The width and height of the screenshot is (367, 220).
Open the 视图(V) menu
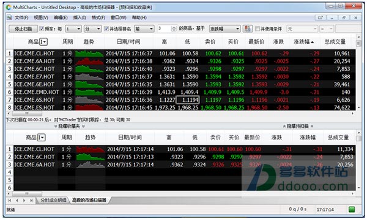tap(41, 18)
